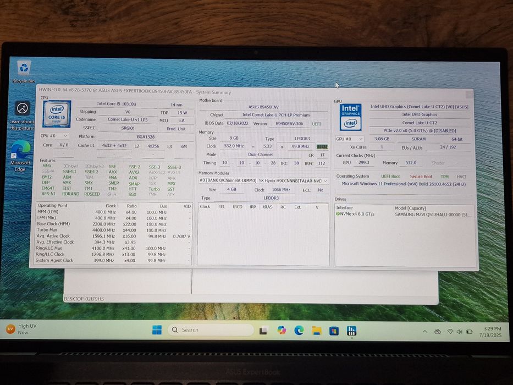Click the B9450FAV.306 BIOS version
Screen dimensions: 513x385
[x=289, y=124]
